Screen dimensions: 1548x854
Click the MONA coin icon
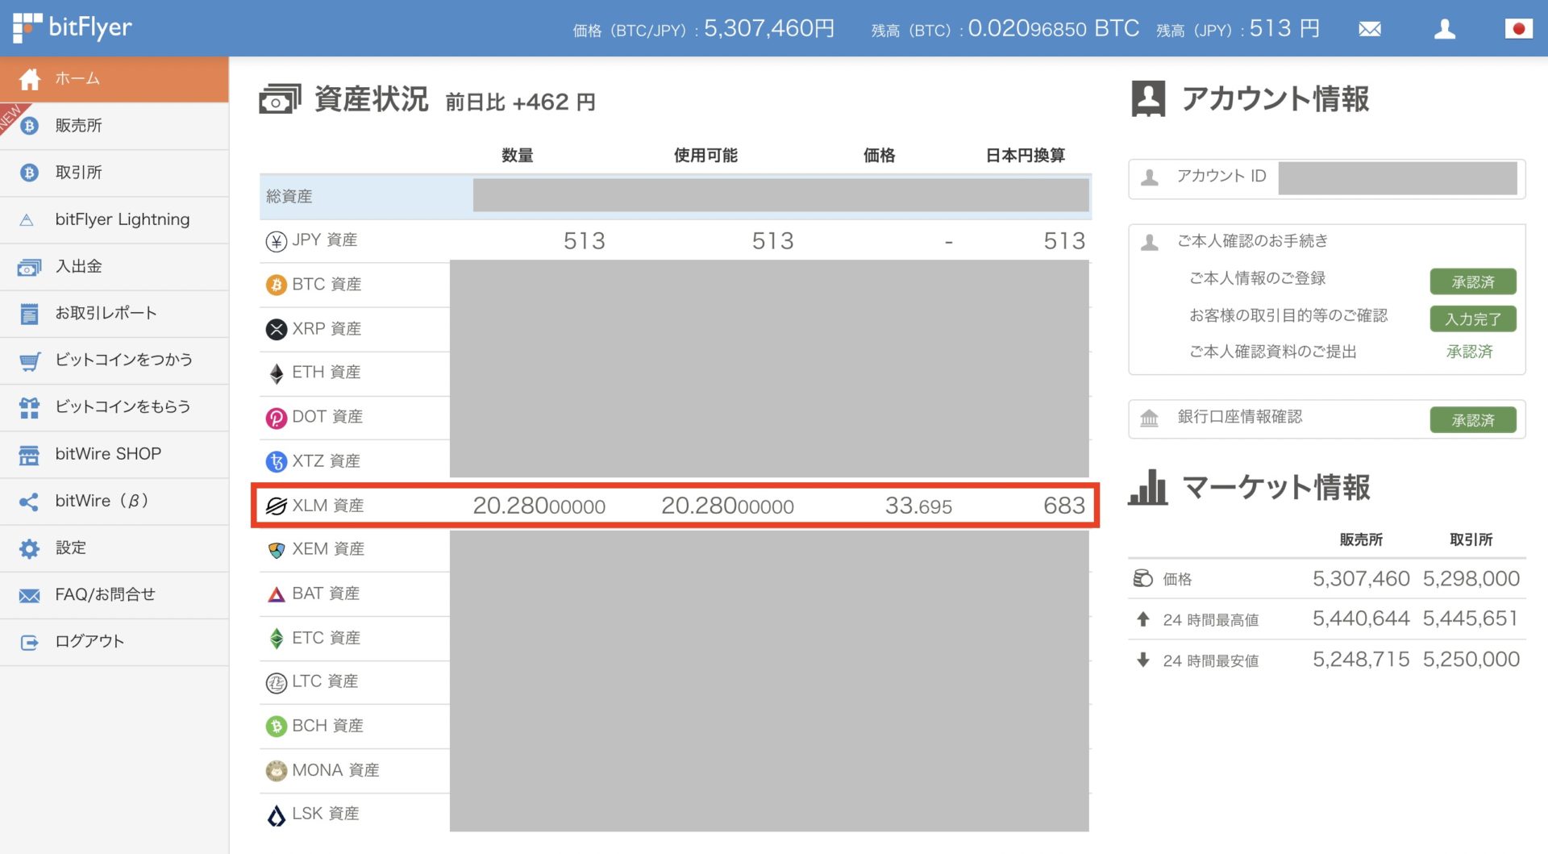[x=276, y=770]
